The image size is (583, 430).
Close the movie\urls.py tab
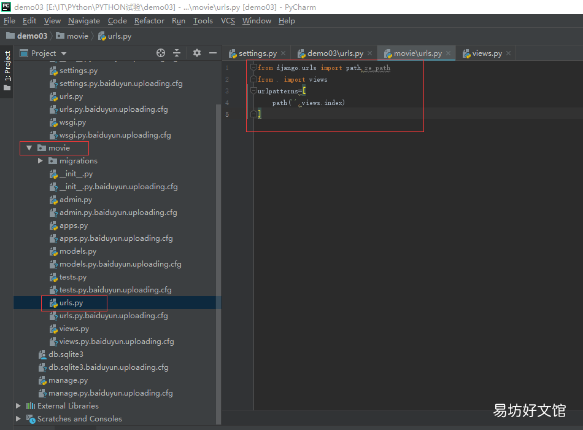tap(449, 53)
